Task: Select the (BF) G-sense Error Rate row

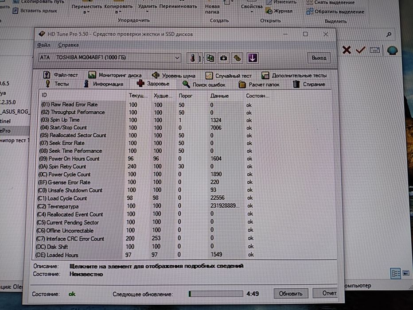Action: click(145, 182)
